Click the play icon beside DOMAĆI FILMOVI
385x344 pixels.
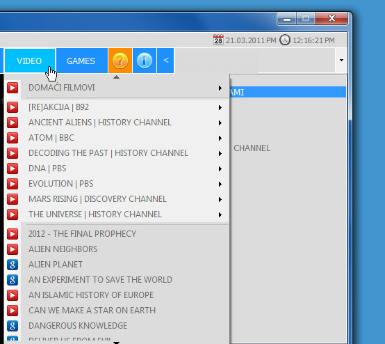click(13, 88)
